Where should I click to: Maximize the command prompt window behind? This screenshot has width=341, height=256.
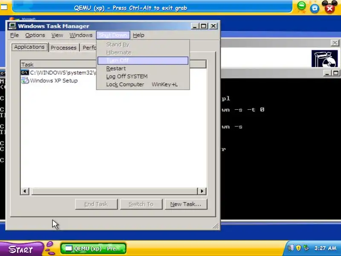[x=336, y=73]
